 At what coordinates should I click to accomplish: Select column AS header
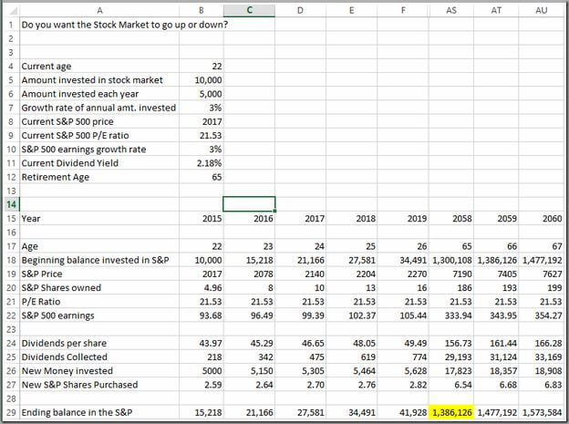tap(451, 10)
